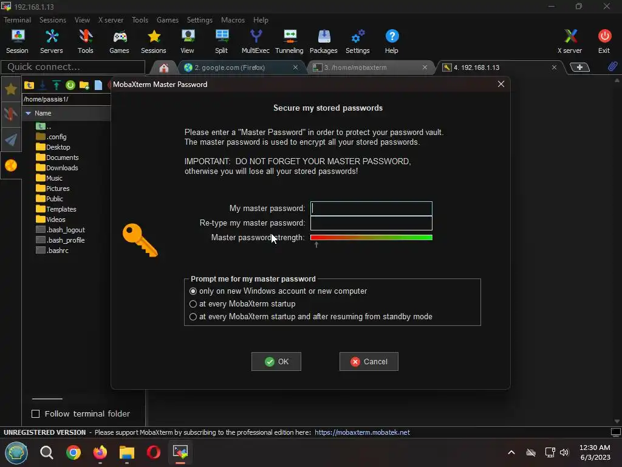
Task: Cancel the master password dialog
Action: (x=369, y=361)
